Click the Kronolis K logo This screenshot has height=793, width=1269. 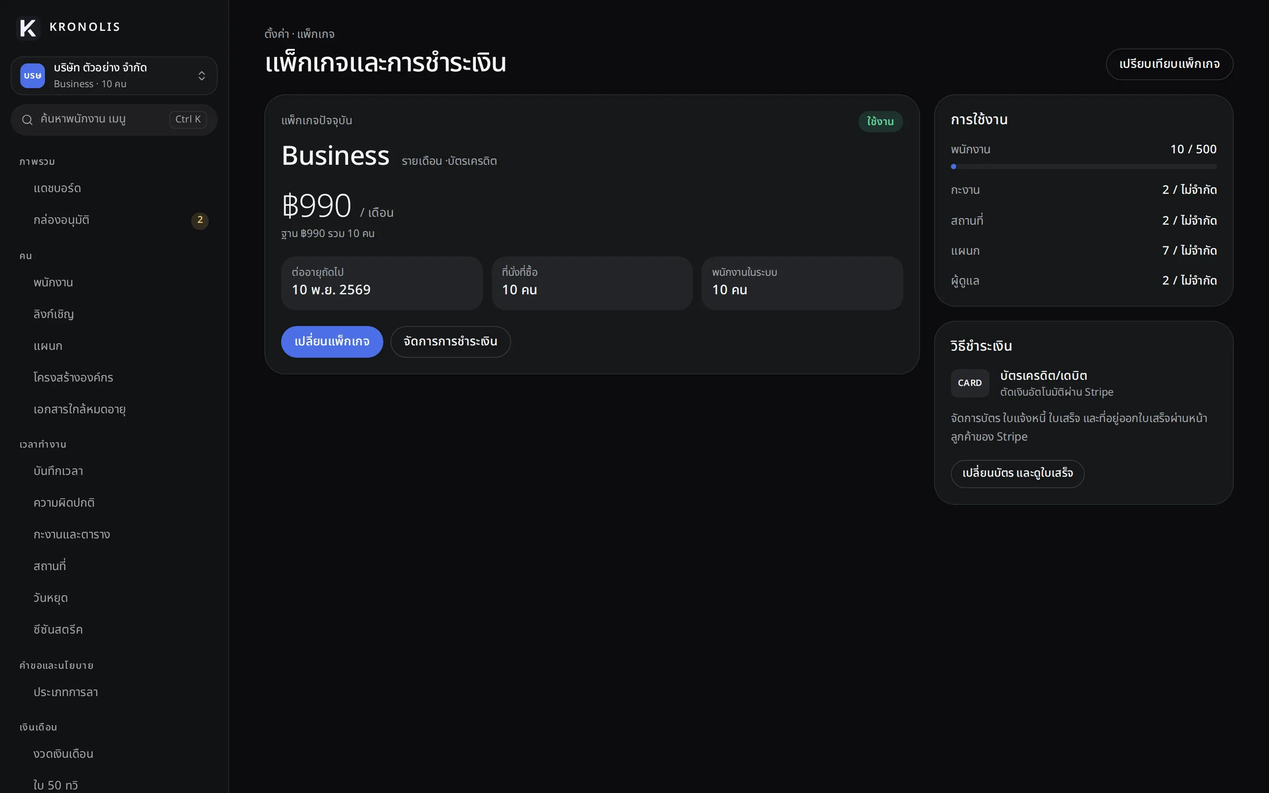[x=28, y=27]
